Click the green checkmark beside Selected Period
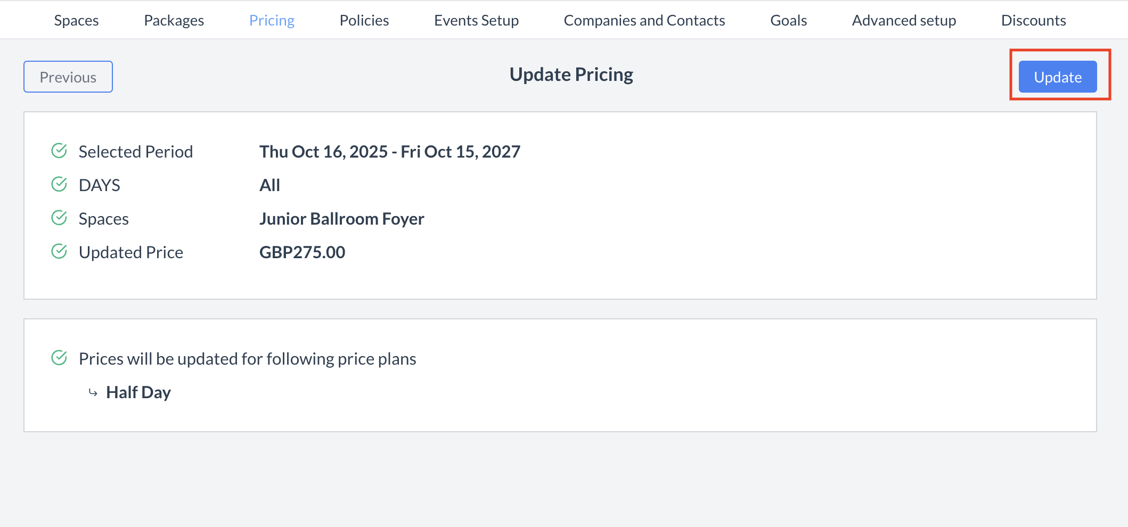 [60, 151]
